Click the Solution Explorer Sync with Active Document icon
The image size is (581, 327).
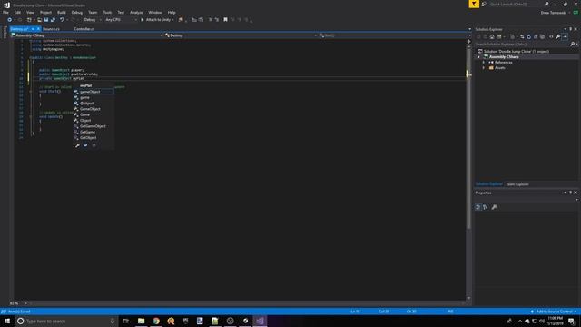(x=522, y=36)
